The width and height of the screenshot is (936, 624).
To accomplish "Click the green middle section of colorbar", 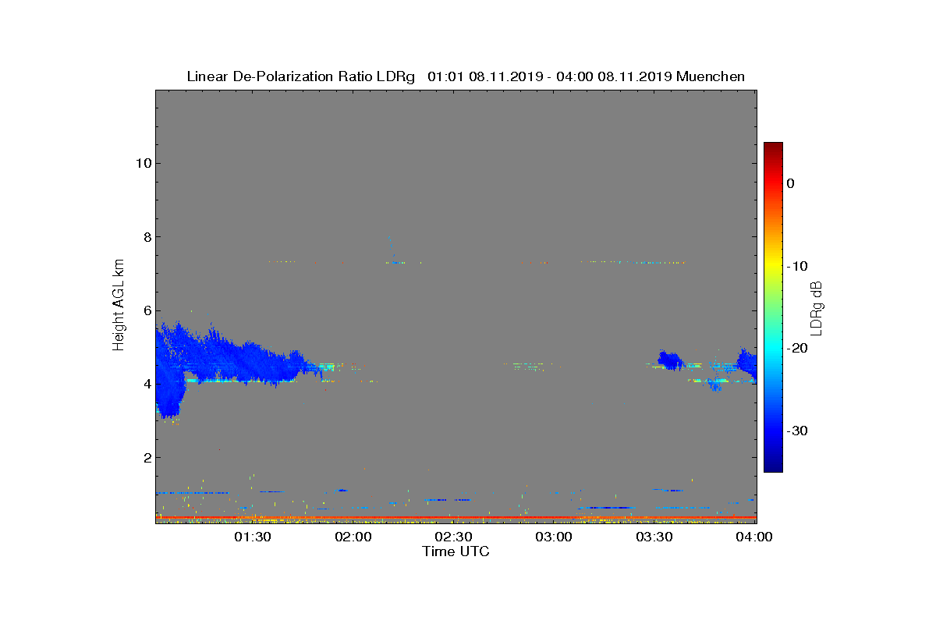I will [773, 308].
